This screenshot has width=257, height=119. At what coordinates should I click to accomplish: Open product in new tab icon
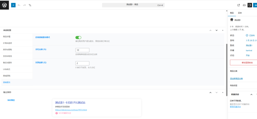click(x=239, y=5)
